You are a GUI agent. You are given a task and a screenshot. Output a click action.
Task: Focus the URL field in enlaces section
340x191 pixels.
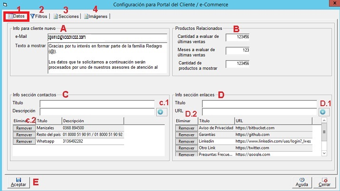(259, 112)
